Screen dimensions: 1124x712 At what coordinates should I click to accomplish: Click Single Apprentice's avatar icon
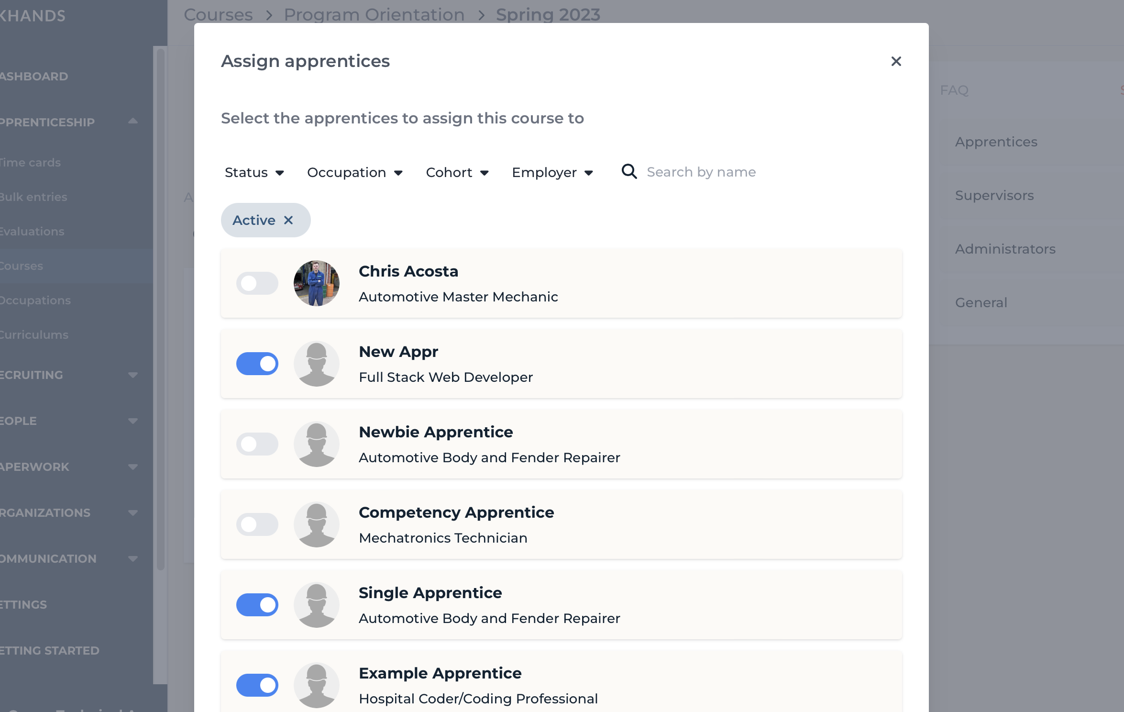click(x=317, y=605)
